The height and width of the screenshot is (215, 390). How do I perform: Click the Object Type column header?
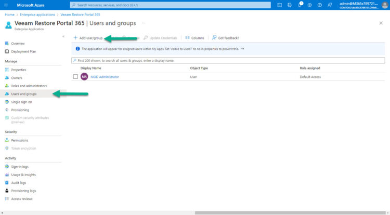(199, 68)
